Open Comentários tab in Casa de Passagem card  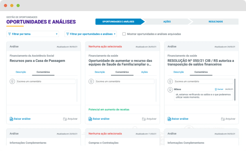[x=43, y=72]
